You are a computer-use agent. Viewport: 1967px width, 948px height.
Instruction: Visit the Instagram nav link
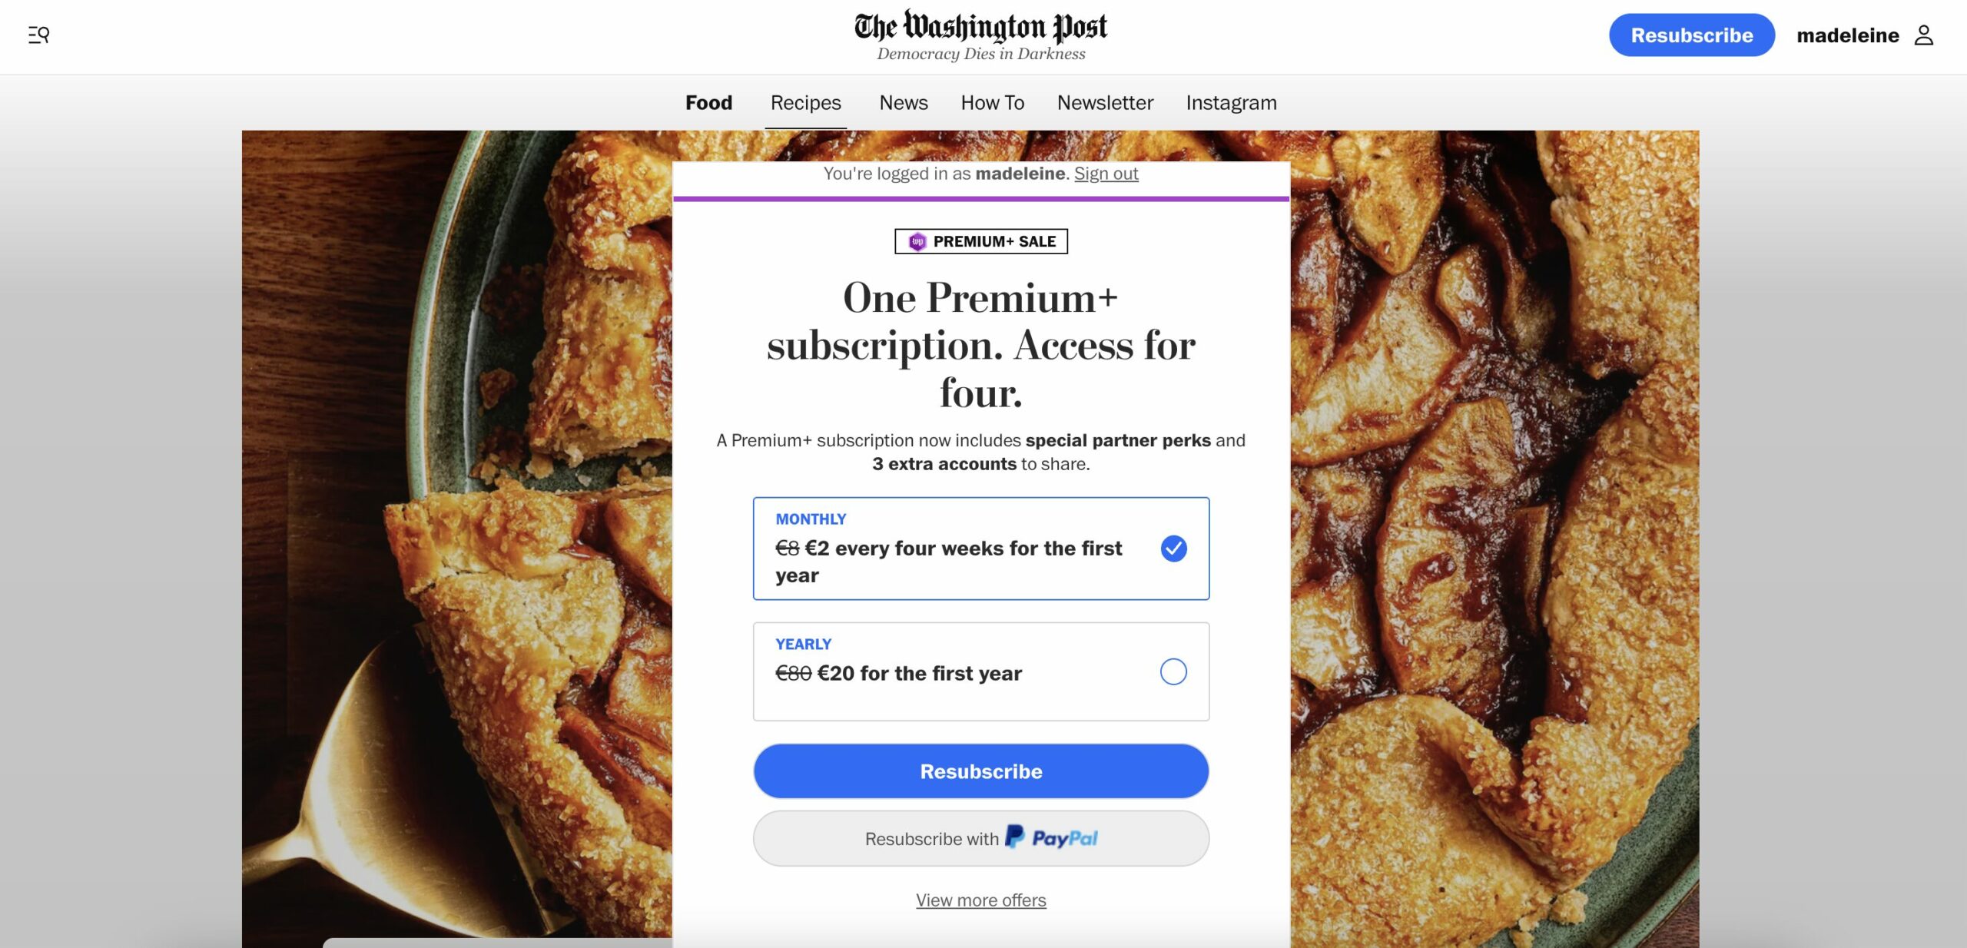1230,102
